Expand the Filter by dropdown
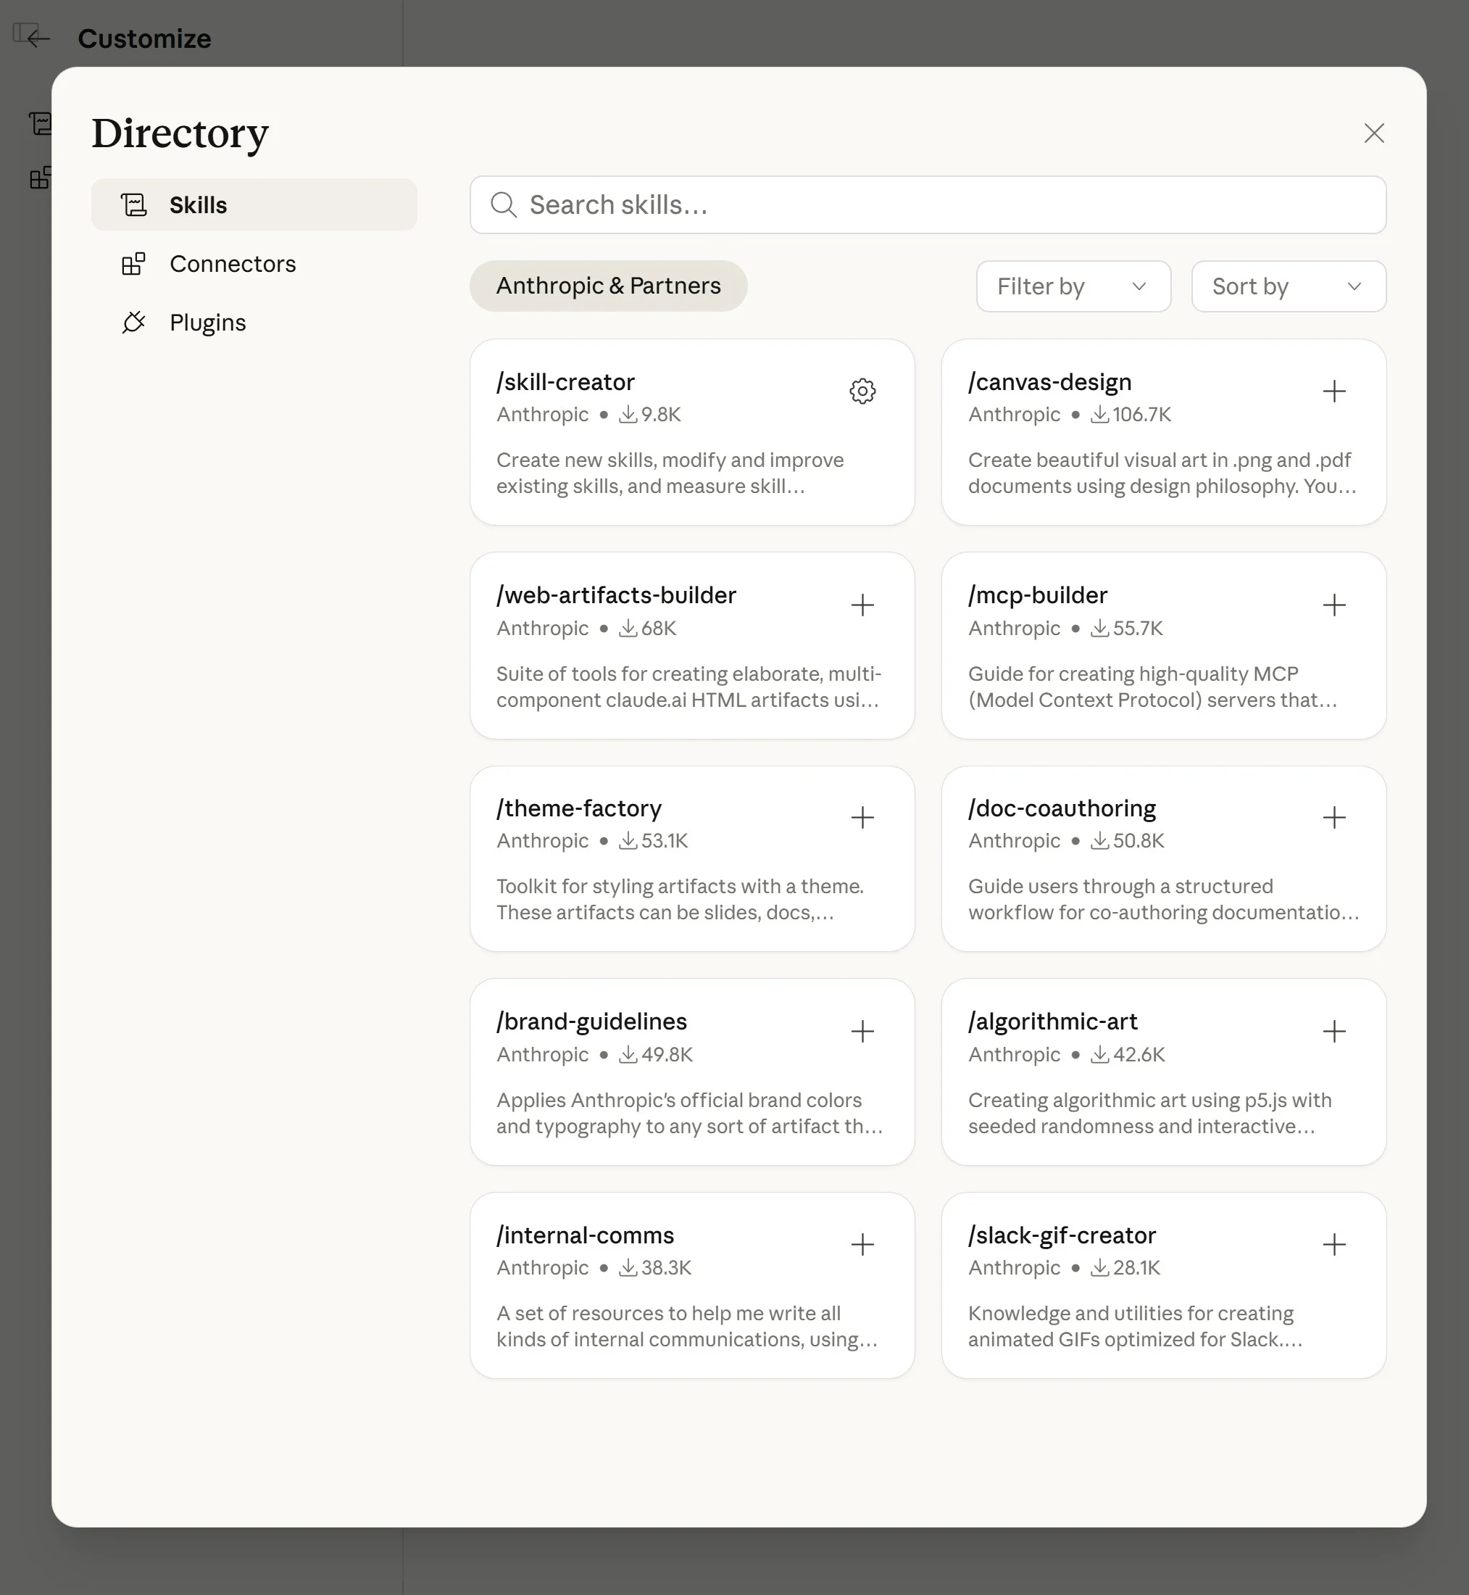Screen dimensions: 1469x1595 click(1073, 286)
